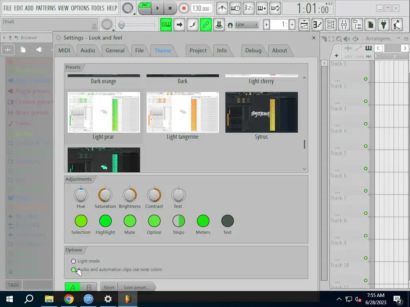Select the Light tangerine theme preset

(183, 116)
